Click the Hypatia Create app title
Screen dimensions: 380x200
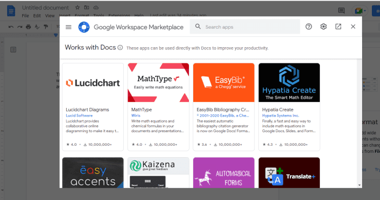coord(278,109)
